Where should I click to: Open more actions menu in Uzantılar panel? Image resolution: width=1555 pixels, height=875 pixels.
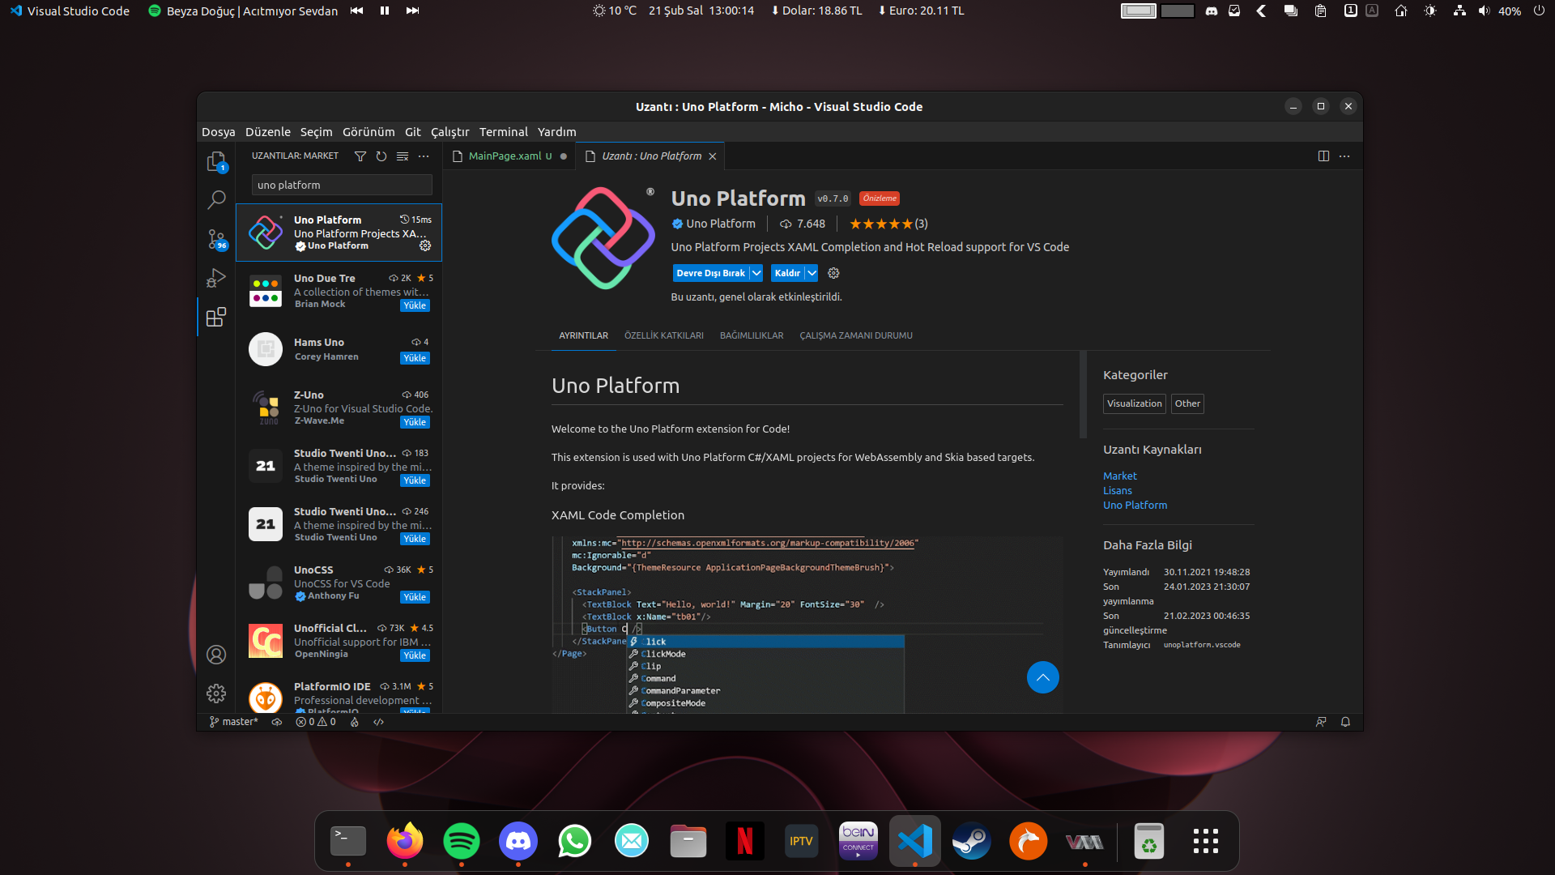pos(424,156)
